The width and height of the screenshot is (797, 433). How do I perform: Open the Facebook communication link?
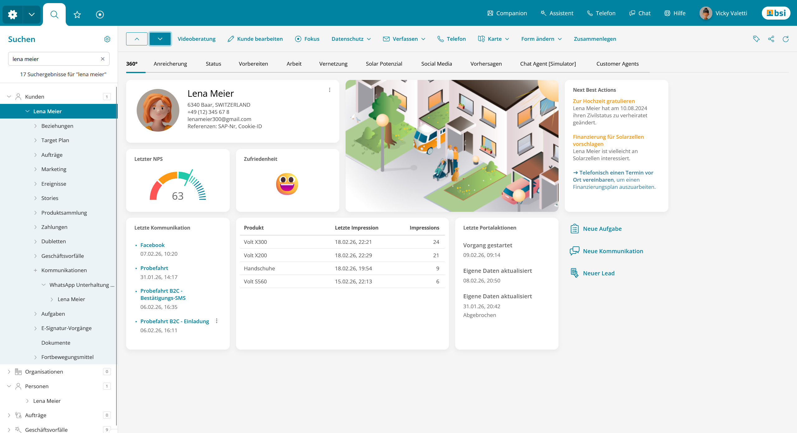(152, 245)
